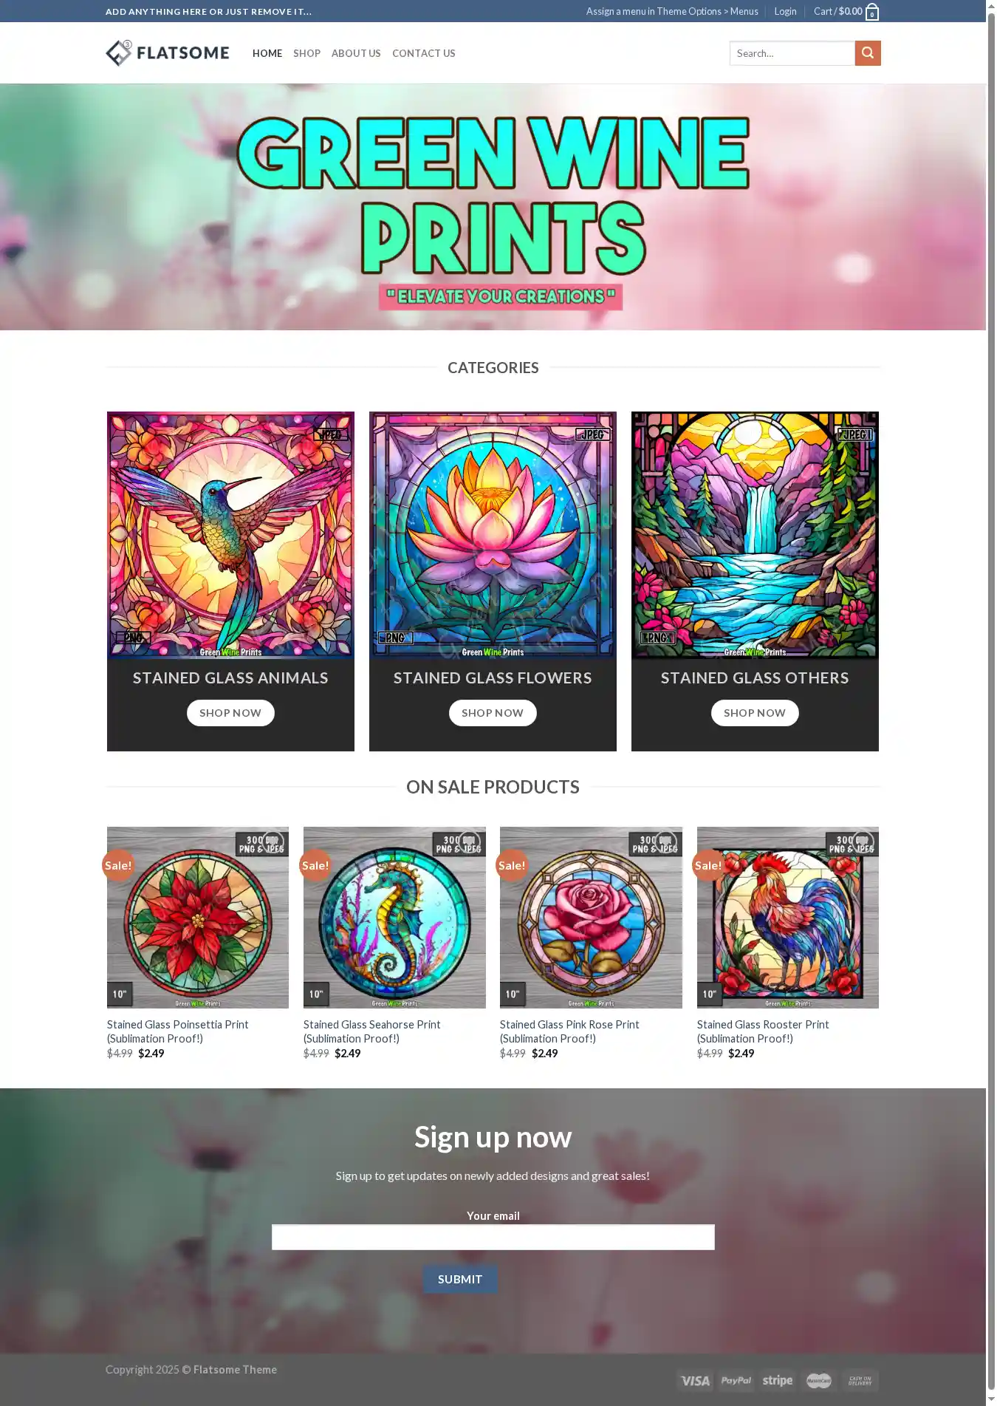This screenshot has height=1406, width=997.
Task: Click wishlist heart on Seahorse Print
Action: coord(469,842)
